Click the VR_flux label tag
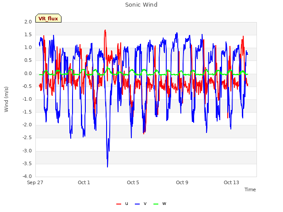283x212 pixels. [48, 18]
